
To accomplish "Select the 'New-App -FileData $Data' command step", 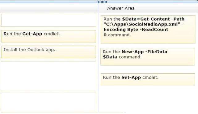I will pyautogui.click(x=148, y=57).
